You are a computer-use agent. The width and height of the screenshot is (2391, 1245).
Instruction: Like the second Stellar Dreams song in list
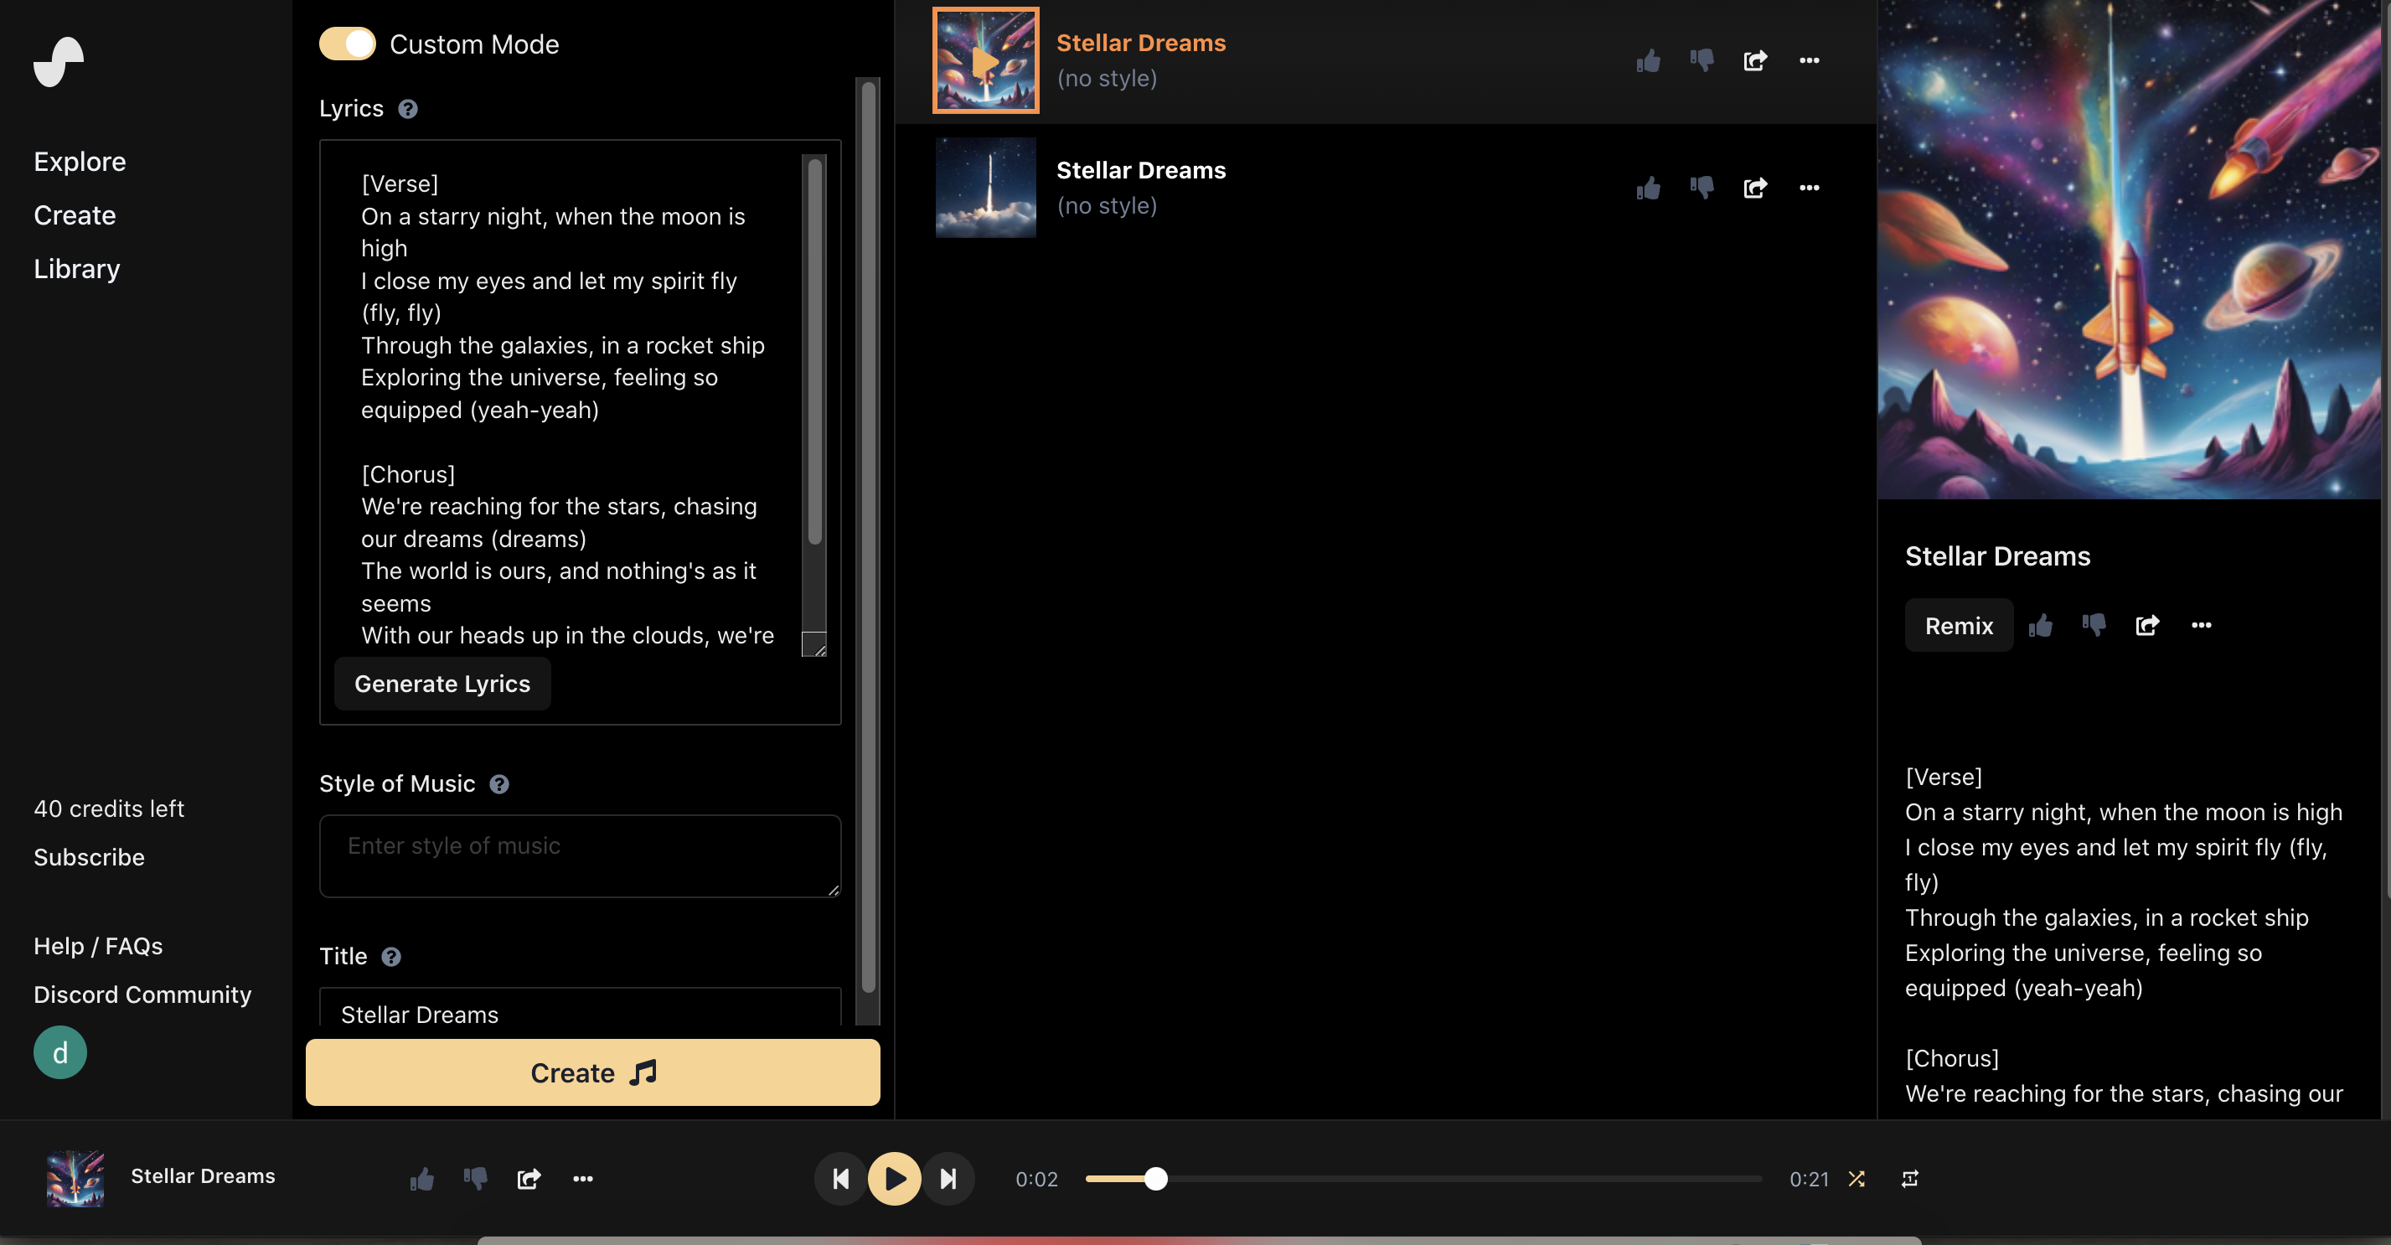[x=1648, y=189]
